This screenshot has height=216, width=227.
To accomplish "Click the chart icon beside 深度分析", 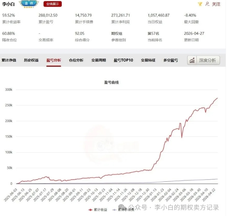I will tap(192, 60).
